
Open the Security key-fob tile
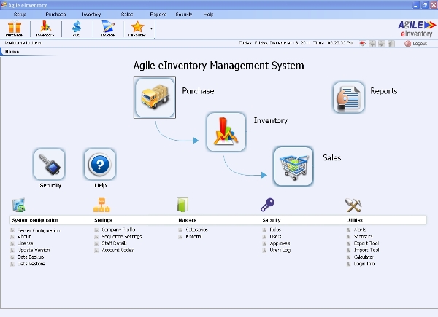[x=50, y=165]
